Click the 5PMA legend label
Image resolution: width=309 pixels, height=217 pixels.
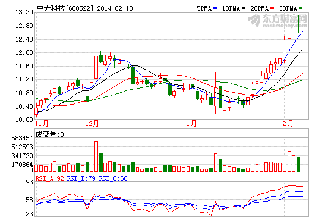coord(204,8)
